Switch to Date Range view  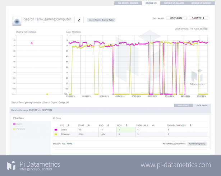coord(202,105)
